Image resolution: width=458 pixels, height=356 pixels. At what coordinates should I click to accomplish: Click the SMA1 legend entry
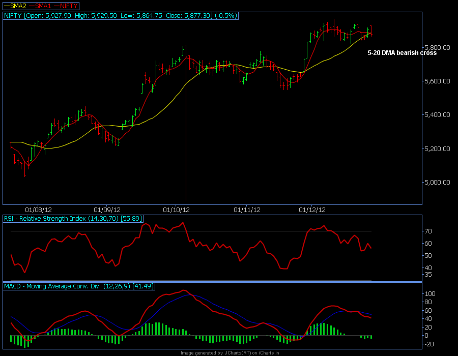click(x=40, y=6)
